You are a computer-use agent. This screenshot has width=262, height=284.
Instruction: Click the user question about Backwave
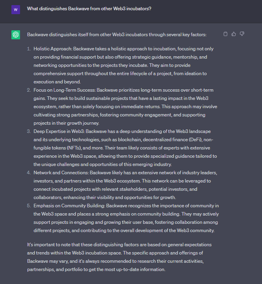[x=89, y=9]
